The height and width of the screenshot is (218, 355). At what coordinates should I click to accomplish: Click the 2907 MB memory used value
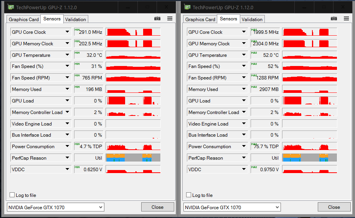click(265, 89)
